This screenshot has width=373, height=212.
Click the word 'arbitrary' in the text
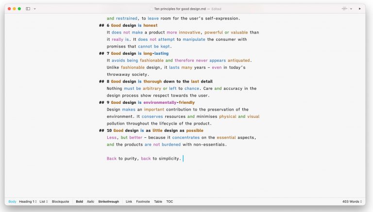click(152, 88)
